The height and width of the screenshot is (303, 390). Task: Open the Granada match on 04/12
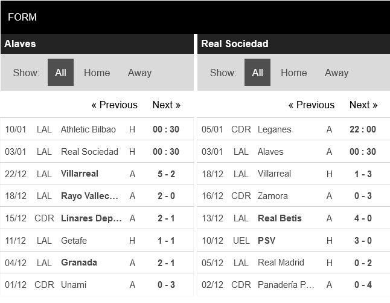[x=79, y=262]
